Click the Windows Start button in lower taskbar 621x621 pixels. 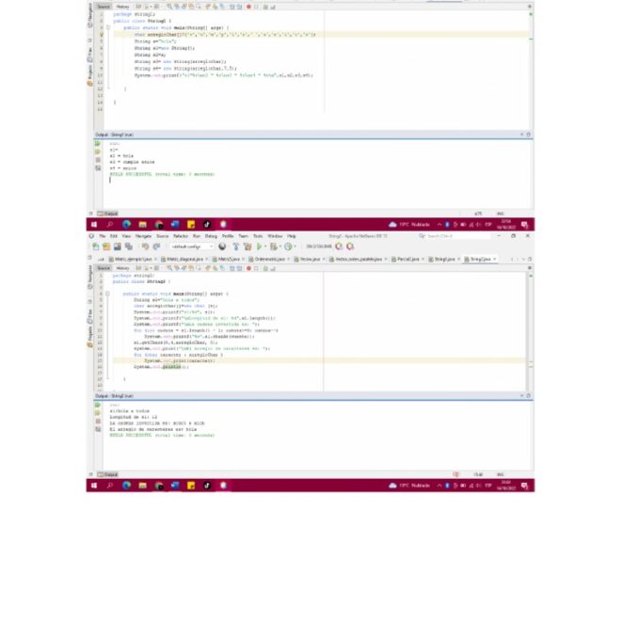(x=93, y=486)
